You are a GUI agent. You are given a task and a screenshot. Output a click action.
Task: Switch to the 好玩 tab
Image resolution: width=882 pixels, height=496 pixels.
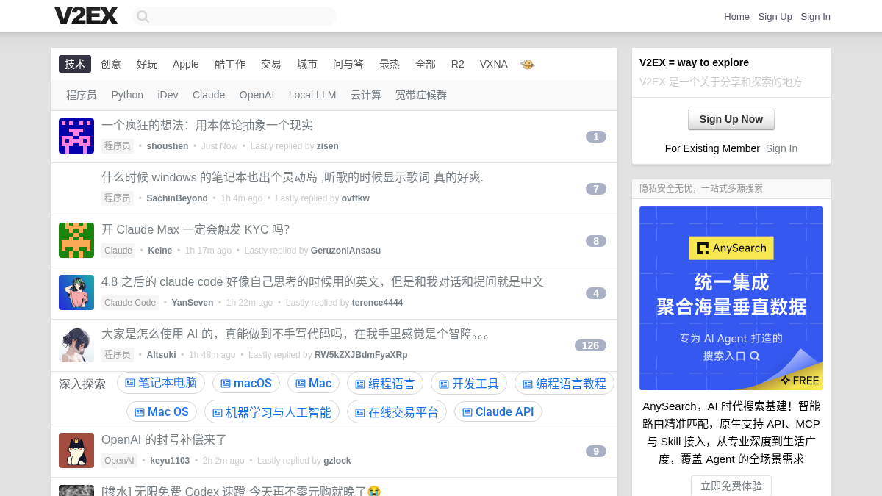click(147, 64)
